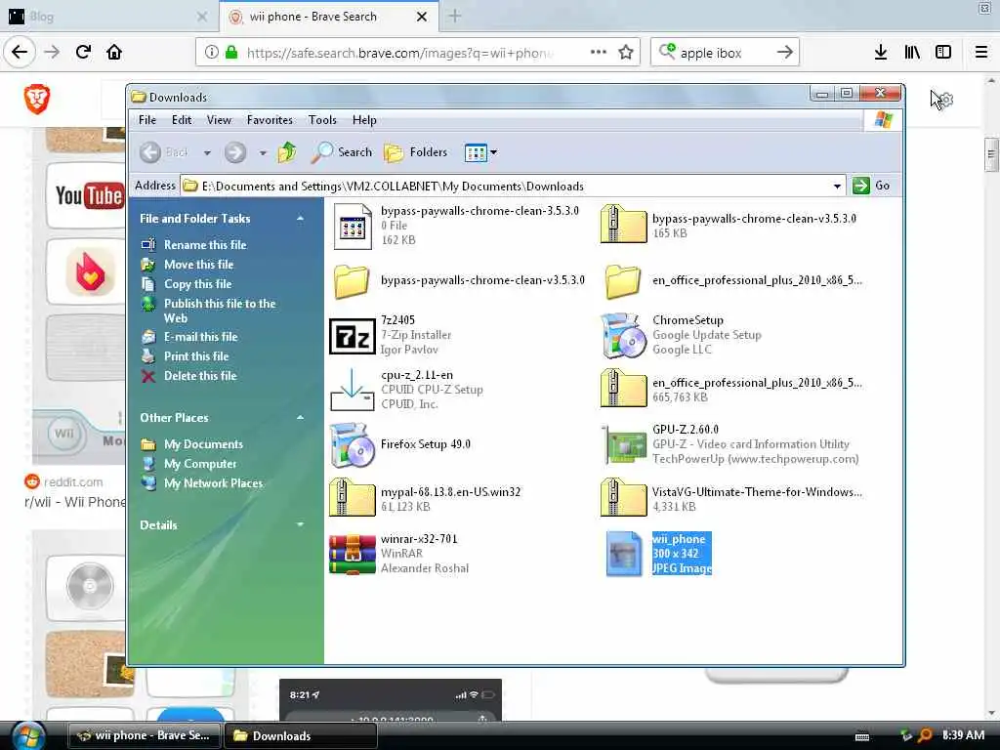Click Print this file
This screenshot has height=750, width=1000.
pos(195,356)
